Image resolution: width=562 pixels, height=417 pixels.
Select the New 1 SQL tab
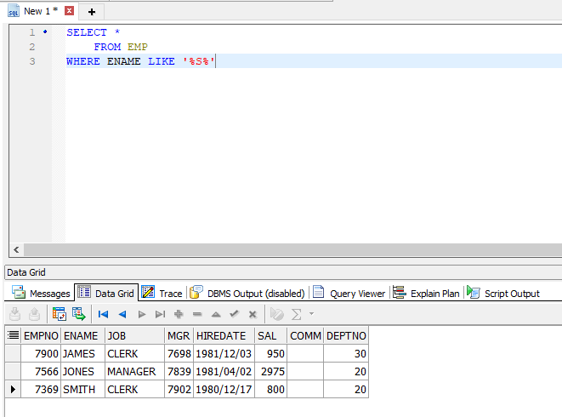[x=41, y=11]
